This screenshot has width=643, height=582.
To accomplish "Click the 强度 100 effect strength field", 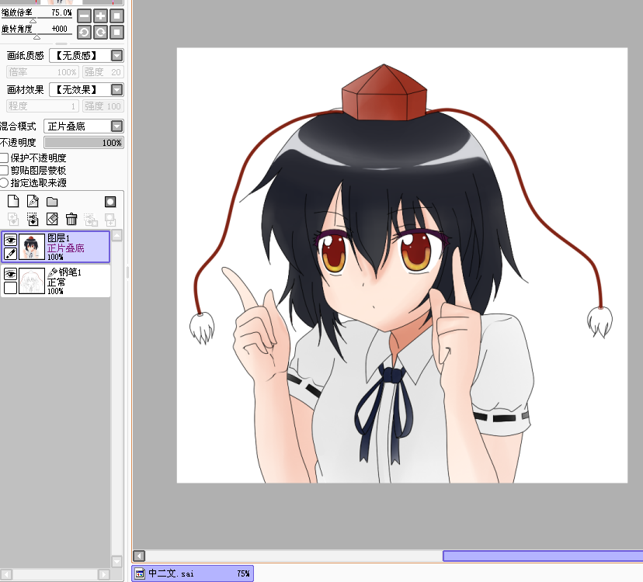I will pos(103,106).
